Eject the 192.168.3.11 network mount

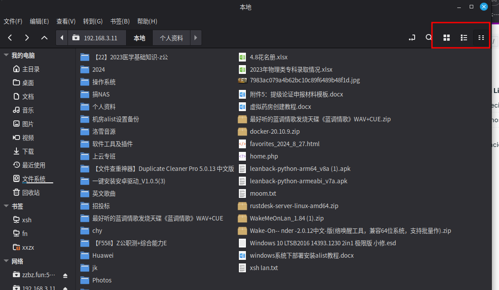pyautogui.click(x=65, y=287)
